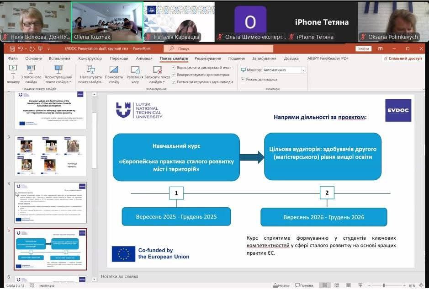Screen dimensions: 429x290
Task: Click the Пошук search field
Action: coord(218,48)
